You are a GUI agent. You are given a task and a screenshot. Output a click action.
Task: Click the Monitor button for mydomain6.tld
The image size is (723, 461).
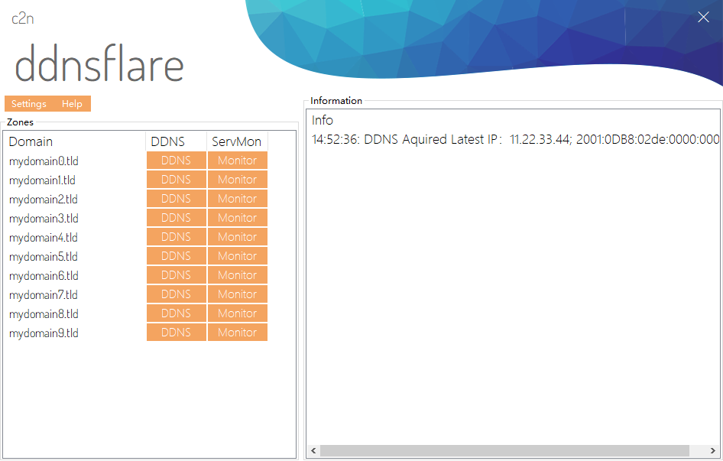click(238, 275)
